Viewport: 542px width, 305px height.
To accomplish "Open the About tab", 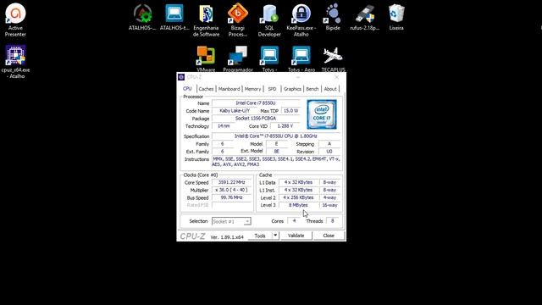I will pyautogui.click(x=330, y=89).
